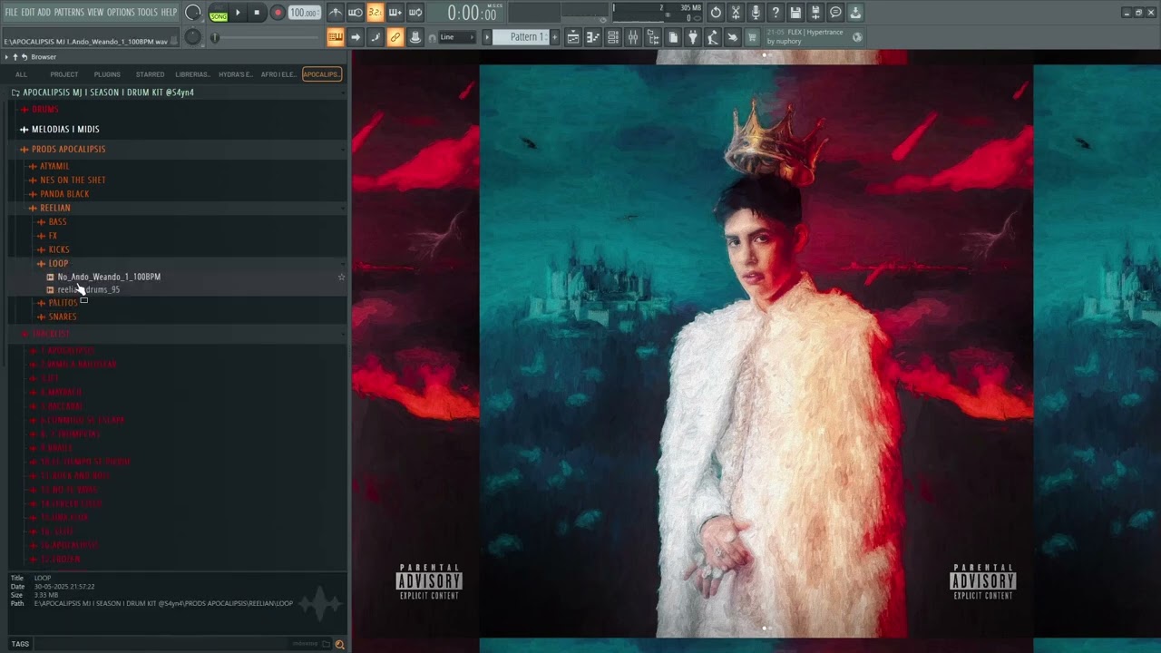Start playback with the Play button

point(238,13)
